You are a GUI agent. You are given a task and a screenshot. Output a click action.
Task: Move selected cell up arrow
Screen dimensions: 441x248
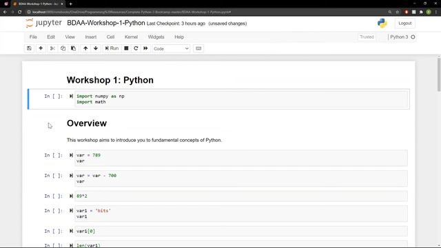85,48
